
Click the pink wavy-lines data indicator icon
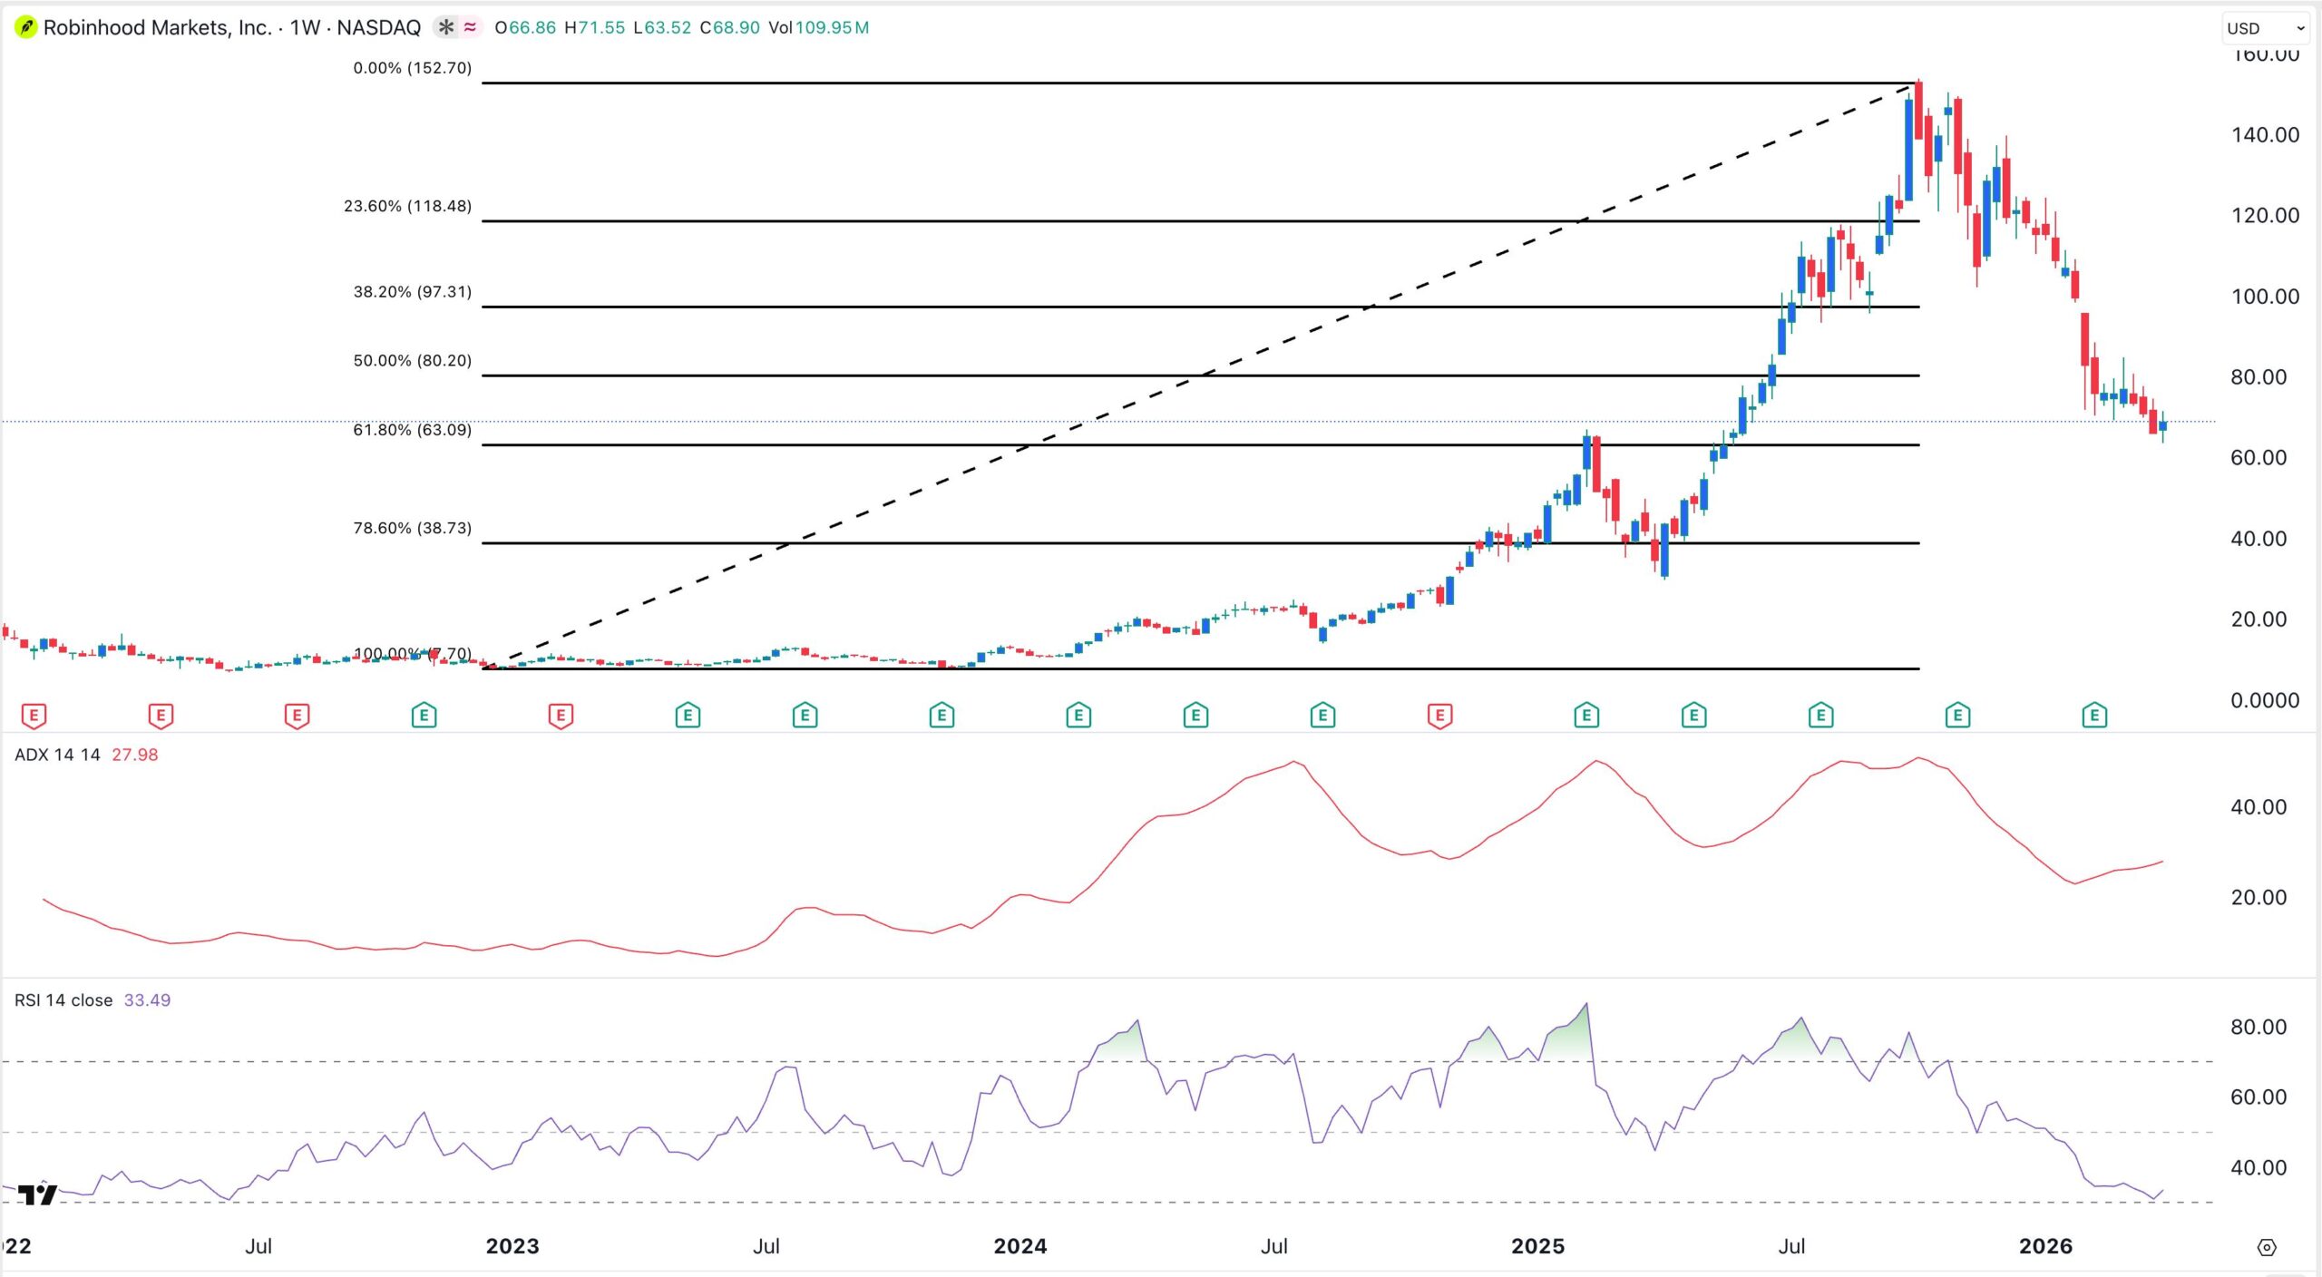(x=470, y=28)
